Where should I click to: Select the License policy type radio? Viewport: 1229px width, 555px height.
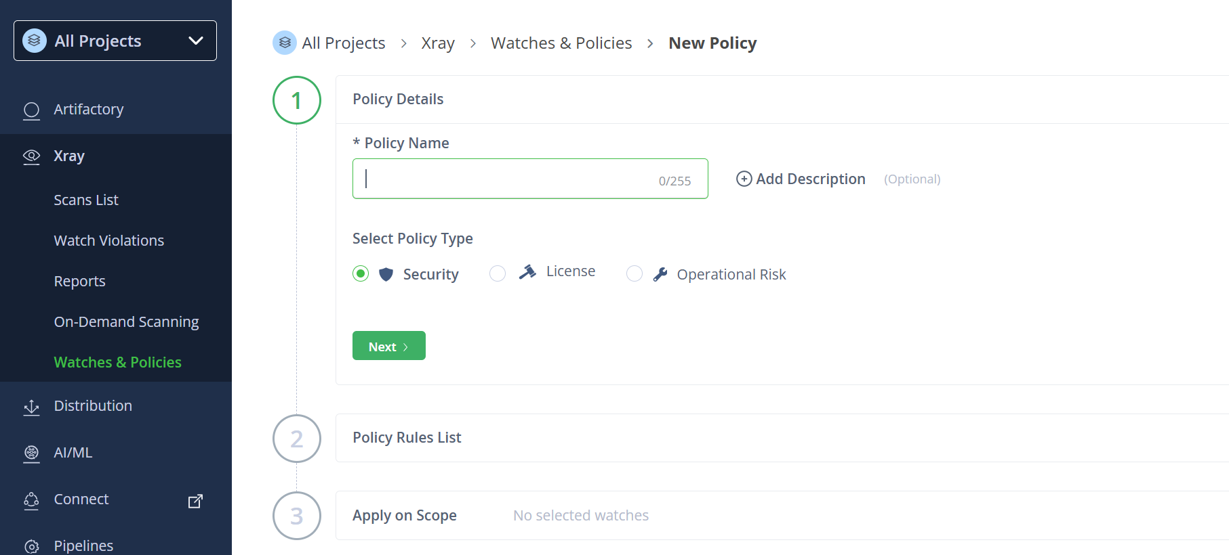tap(498, 273)
